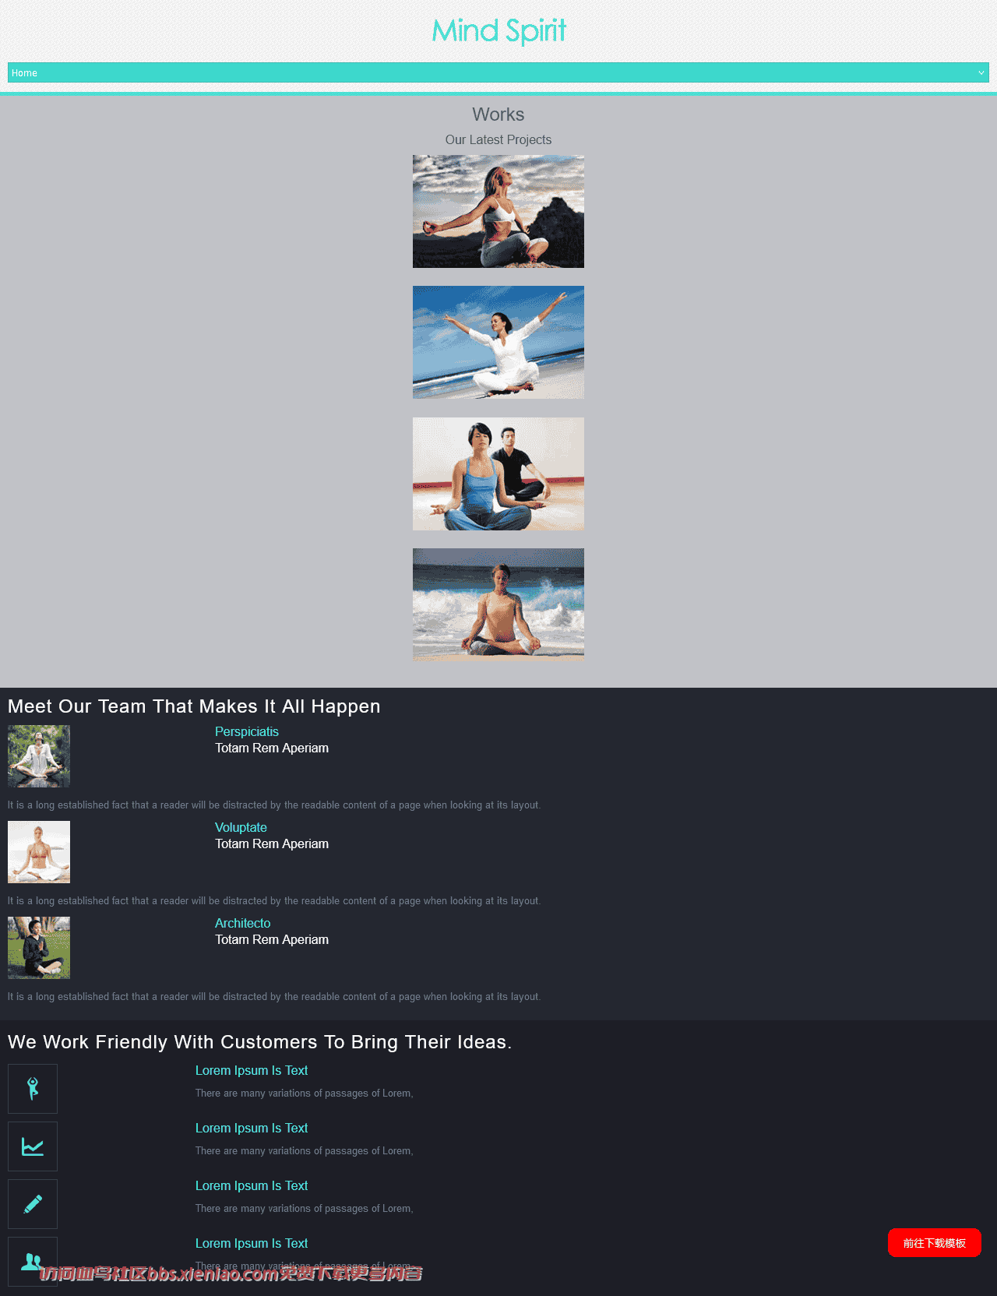The image size is (997, 1296).
Task: Click the description paragraph below the Architecto photo
Action: pos(274,996)
